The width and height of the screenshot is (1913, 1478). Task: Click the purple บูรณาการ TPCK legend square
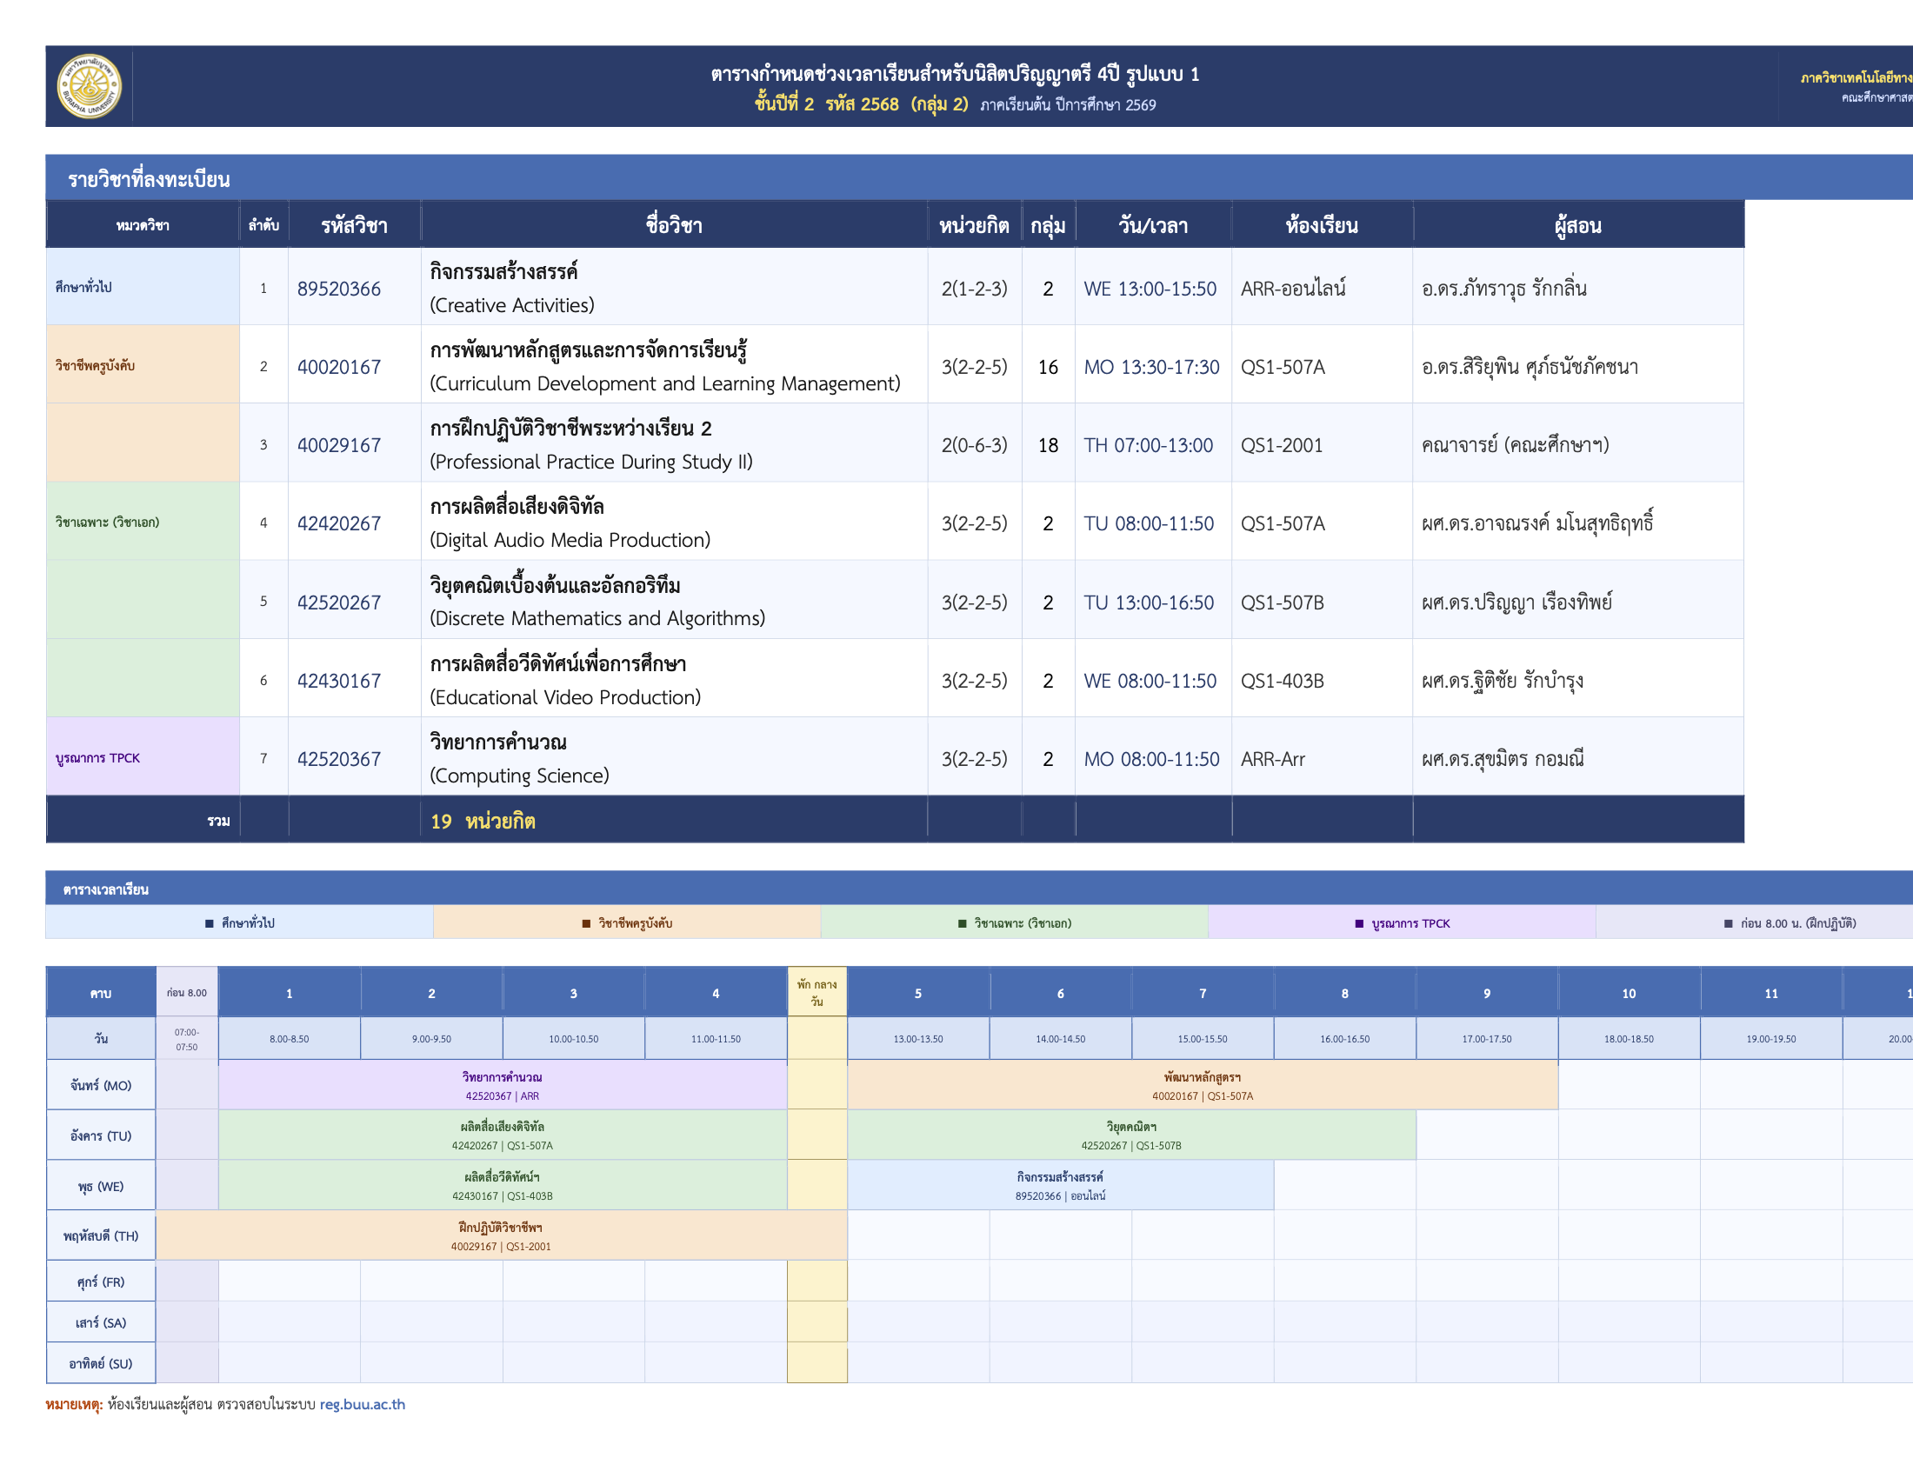1359,923
